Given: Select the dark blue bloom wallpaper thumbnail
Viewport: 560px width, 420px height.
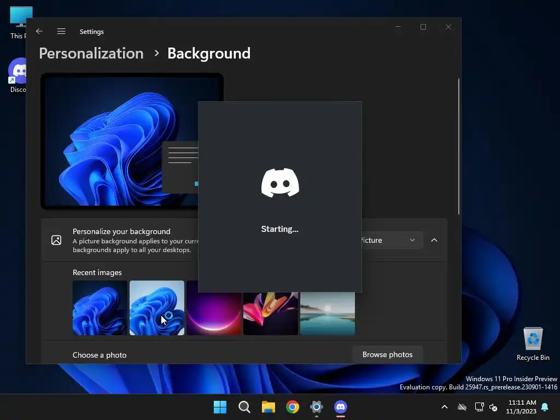Looking at the screenshot, I should pyautogui.click(x=100, y=308).
